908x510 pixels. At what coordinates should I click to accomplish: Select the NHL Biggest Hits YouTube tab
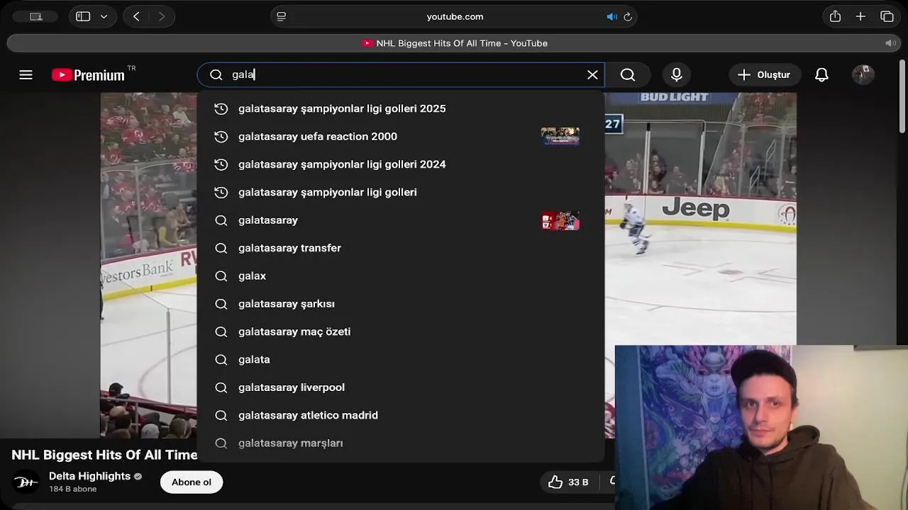tap(454, 43)
